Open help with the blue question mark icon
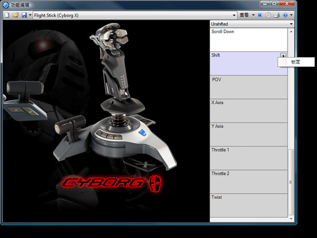 click(285, 15)
